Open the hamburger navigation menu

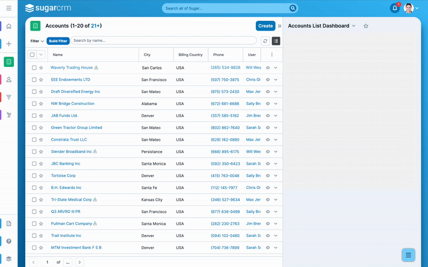(x=9, y=8)
